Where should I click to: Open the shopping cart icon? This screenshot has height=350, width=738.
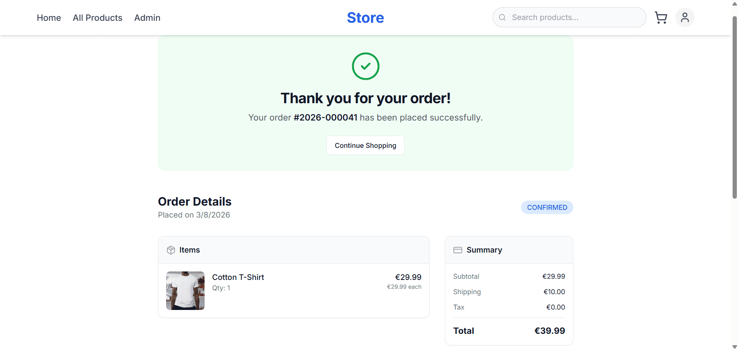661,17
